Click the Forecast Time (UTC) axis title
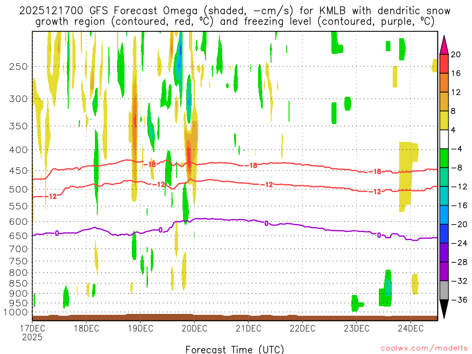The image size is (472, 354). 235,349
